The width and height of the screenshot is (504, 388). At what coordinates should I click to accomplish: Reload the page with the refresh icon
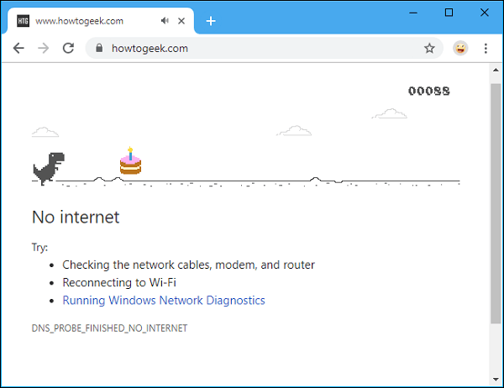68,49
